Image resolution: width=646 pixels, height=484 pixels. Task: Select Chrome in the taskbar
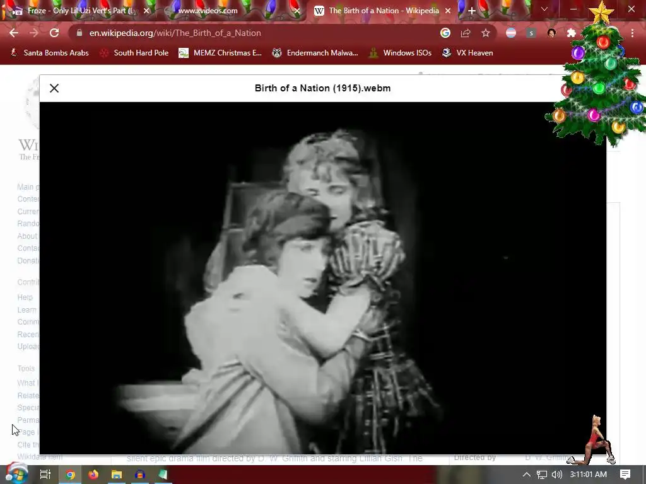pos(70,475)
